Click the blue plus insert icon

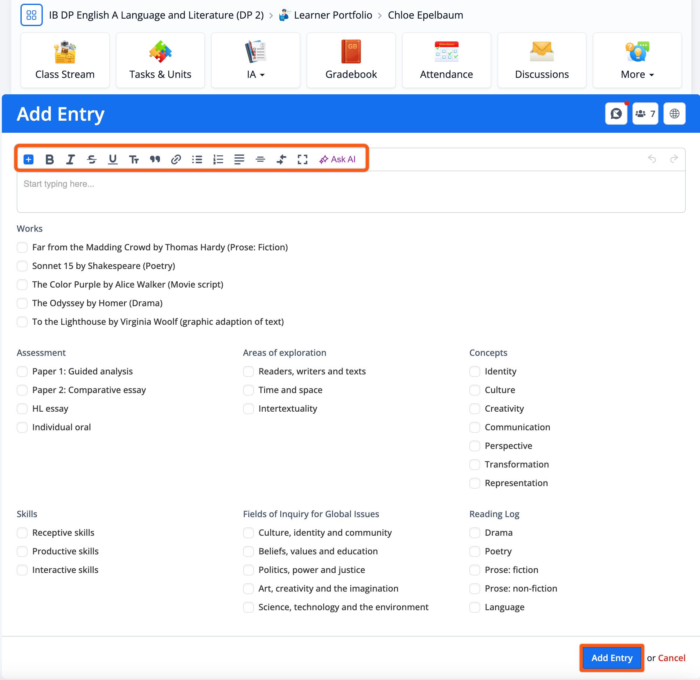pos(29,159)
